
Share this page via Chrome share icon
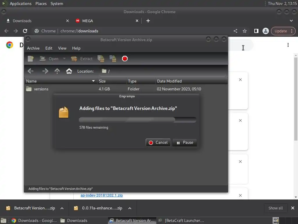(x=235, y=31)
